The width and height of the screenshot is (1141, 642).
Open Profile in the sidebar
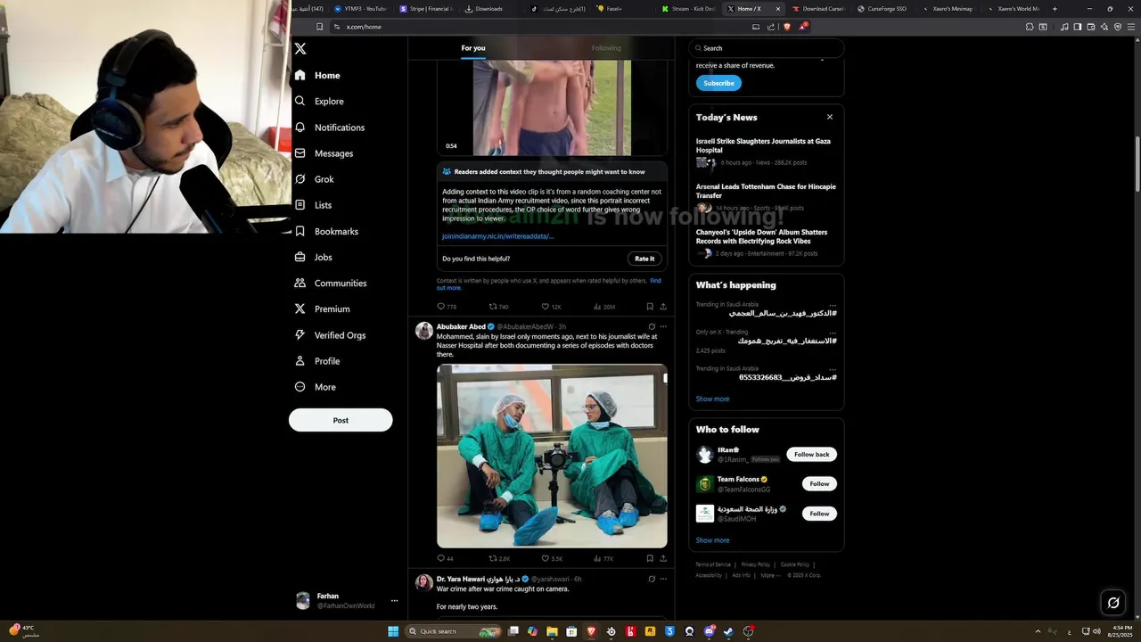[316, 361]
